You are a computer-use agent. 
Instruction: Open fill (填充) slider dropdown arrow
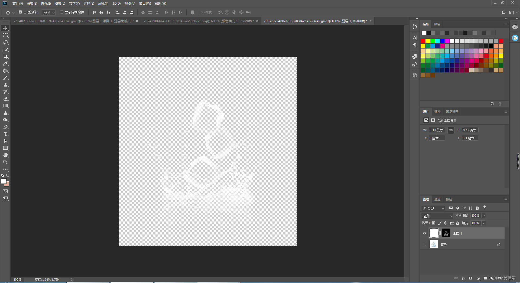[x=484, y=223]
